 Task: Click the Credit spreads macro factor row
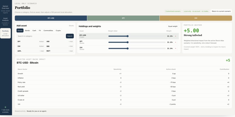[x=123, y=91]
